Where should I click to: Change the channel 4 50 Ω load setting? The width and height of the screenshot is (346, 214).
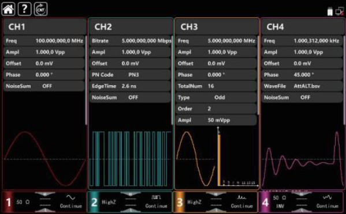click(x=280, y=198)
